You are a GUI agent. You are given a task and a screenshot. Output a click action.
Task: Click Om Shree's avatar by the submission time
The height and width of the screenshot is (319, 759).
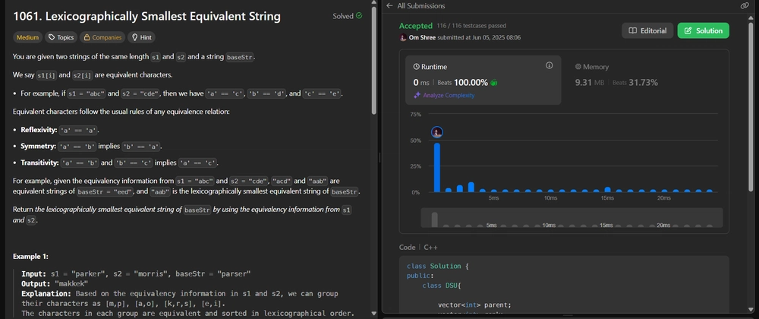[403, 37]
